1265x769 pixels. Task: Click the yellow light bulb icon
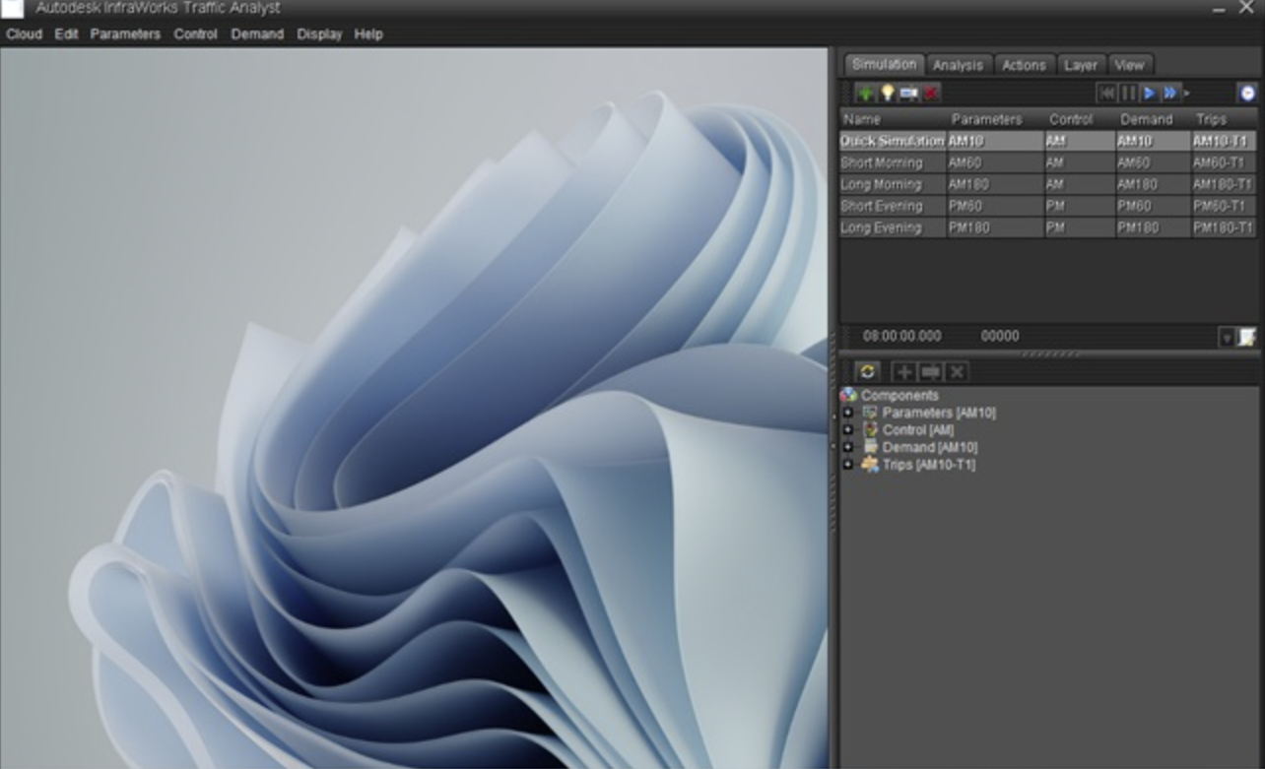coord(887,94)
